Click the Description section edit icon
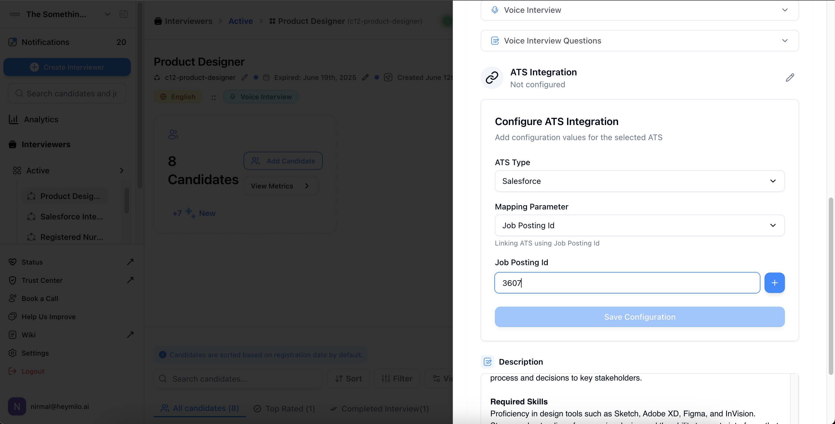Viewport: 835px width, 424px height. [x=487, y=362]
